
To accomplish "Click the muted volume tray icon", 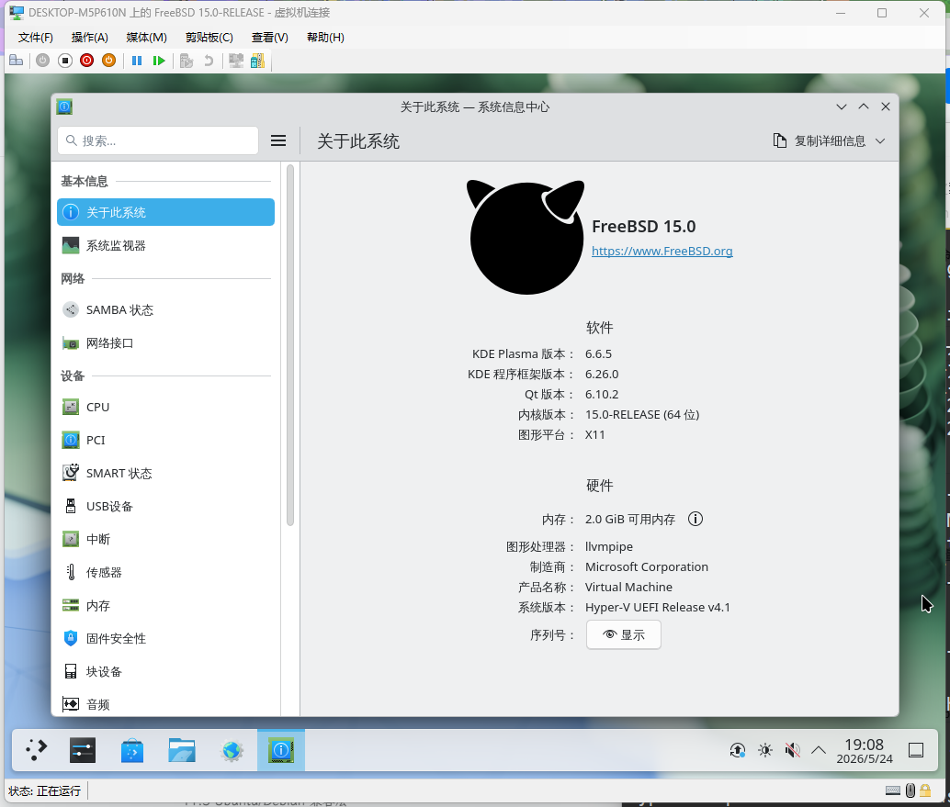I will coord(792,751).
